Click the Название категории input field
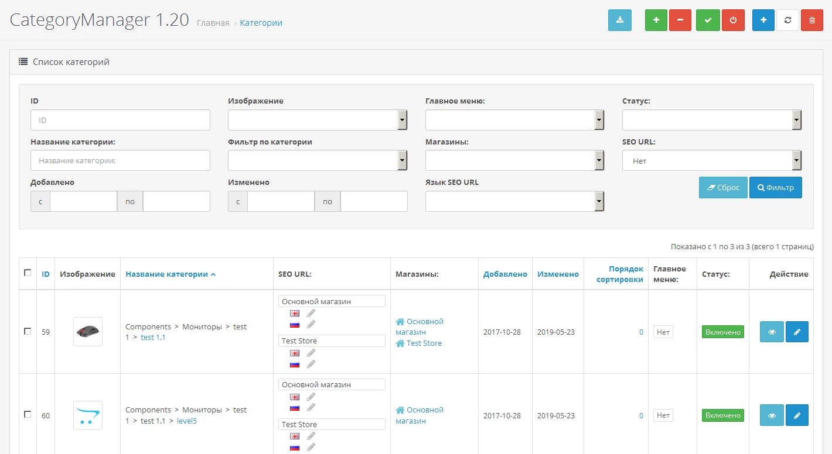 pos(120,160)
